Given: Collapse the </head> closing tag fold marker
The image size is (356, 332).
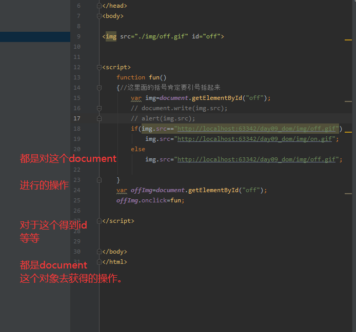Looking at the screenshot, I should pyautogui.click(x=99, y=6).
